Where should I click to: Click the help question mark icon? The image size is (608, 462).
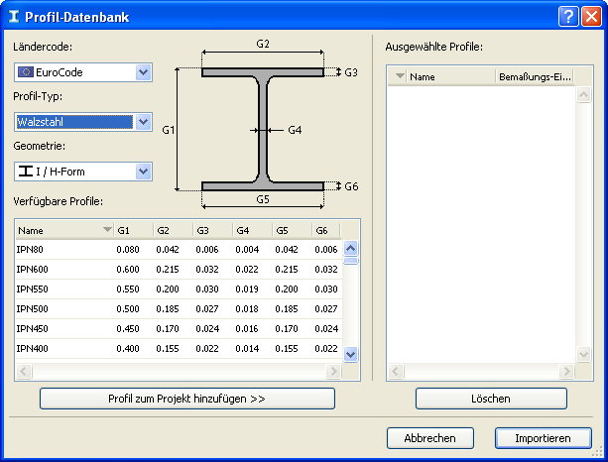(567, 16)
